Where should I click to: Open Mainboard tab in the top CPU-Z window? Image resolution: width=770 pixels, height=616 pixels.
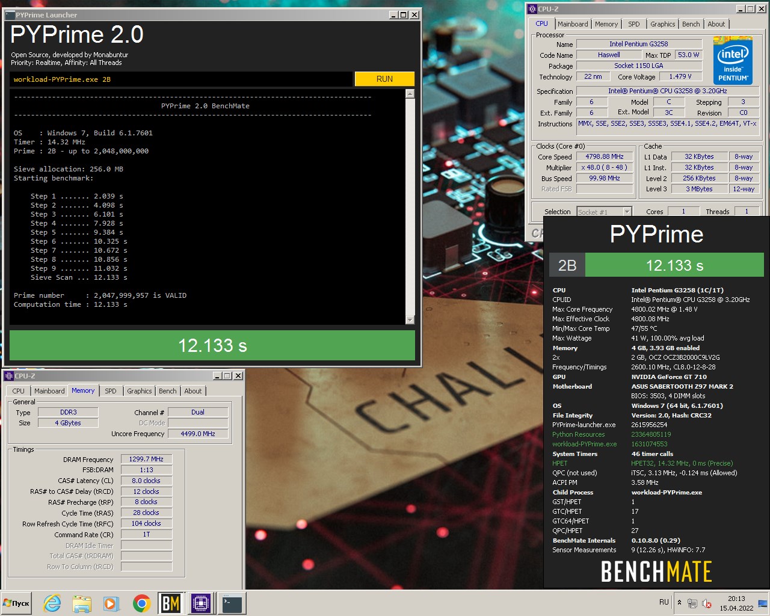click(573, 24)
